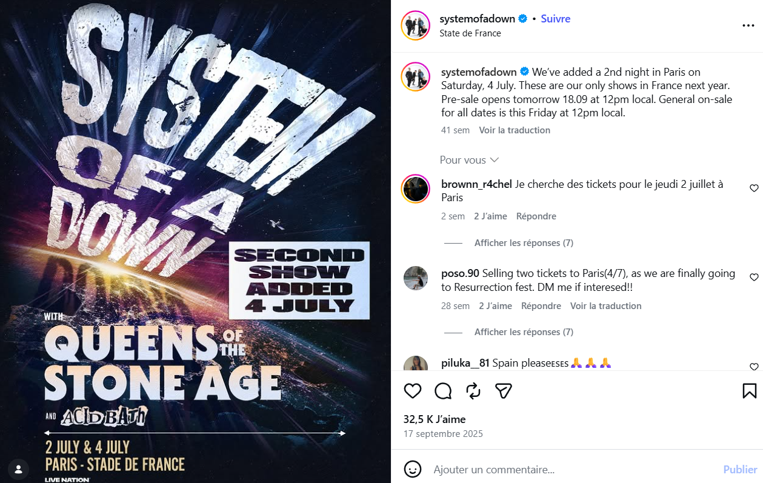This screenshot has height=483, width=763.
Task: Reply to poso.90 using Répondre
Action: tap(541, 306)
